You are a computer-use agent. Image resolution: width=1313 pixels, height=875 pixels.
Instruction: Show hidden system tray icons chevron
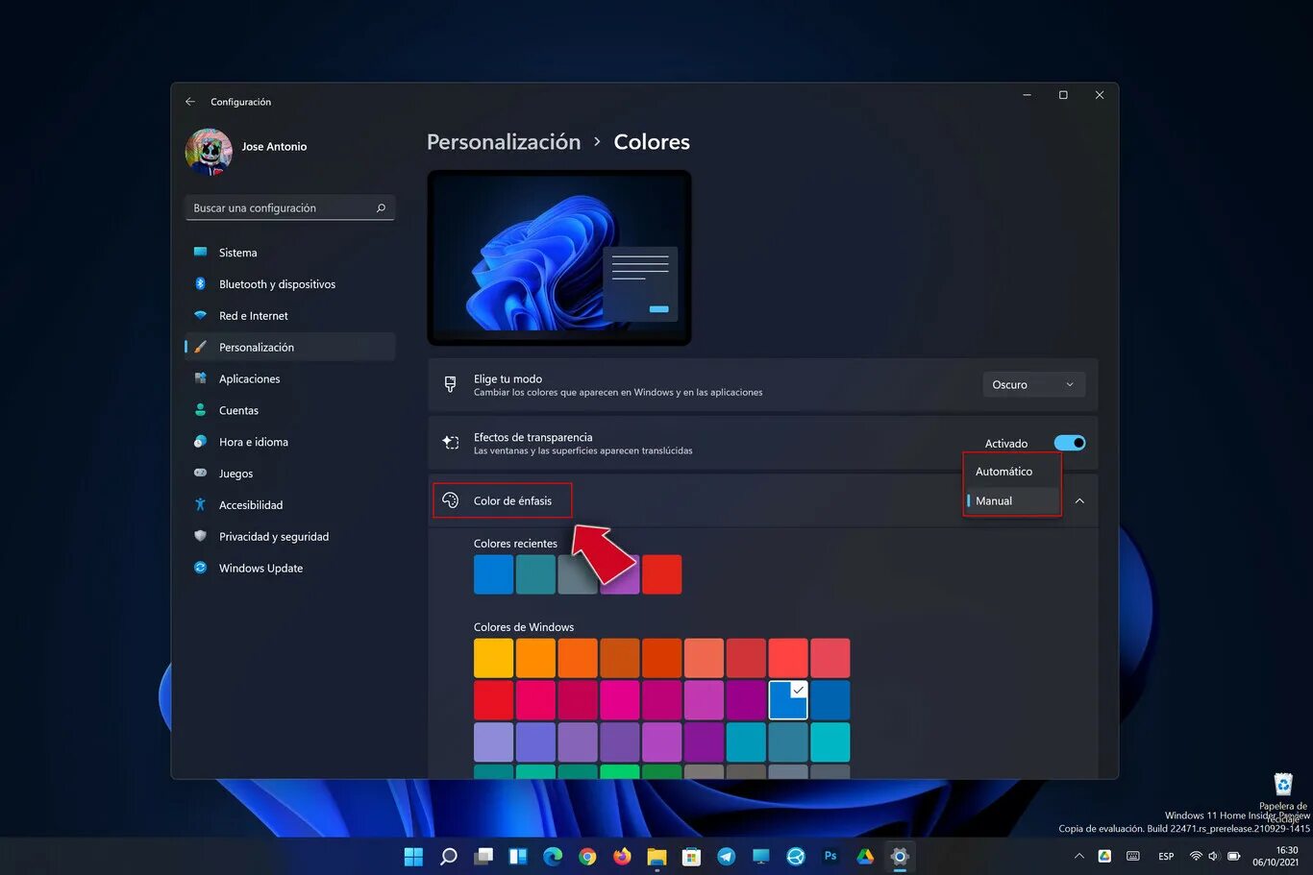point(1078,856)
